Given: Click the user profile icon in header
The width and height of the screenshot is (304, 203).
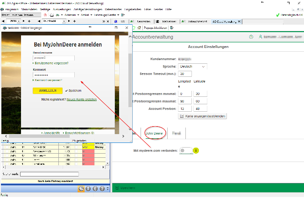Looking at the screenshot, I should (x=260, y=37).
